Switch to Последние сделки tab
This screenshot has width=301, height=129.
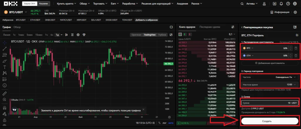(x=210, y=27)
